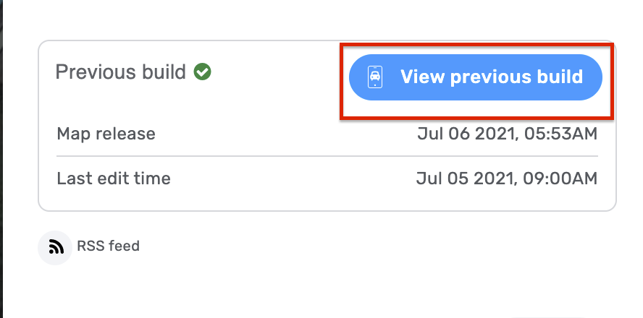Image resolution: width=643 pixels, height=318 pixels.
Task: Click the car-on-phone icon in blue button
Action: click(375, 77)
